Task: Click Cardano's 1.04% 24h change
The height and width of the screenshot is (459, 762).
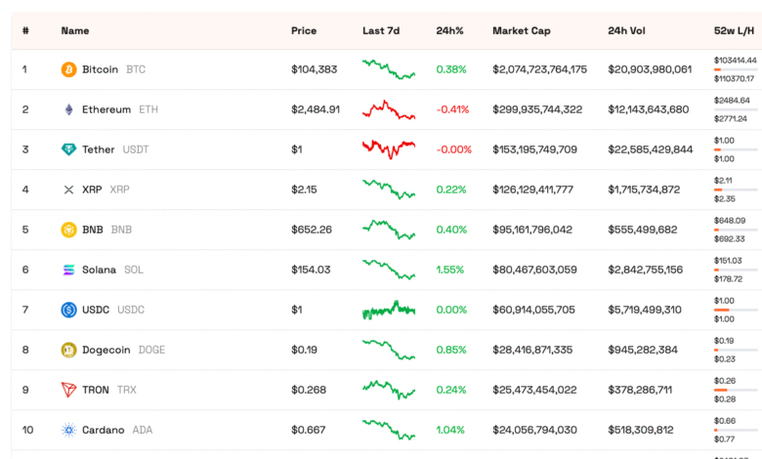Action: (450, 430)
